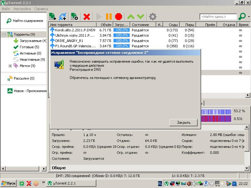This screenshot has width=251, height=188.
Task: Expand quick launch chevron »
Action: click(43, 182)
